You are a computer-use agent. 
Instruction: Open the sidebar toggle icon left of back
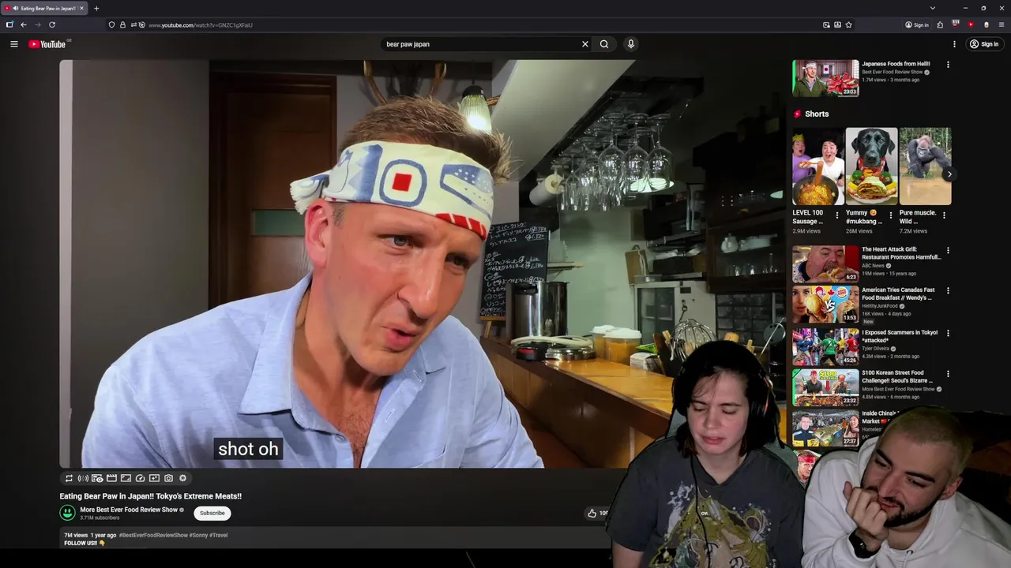click(9, 24)
